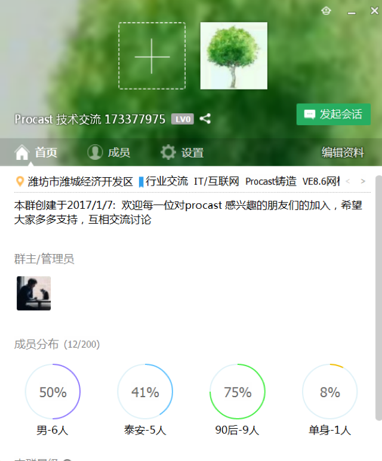This screenshot has height=461, width=382.
Task: Open the group owner's avatar
Action: 33,293
